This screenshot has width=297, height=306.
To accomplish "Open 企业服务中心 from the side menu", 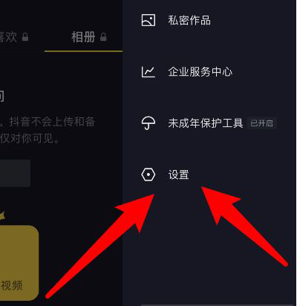I will 200,72.
